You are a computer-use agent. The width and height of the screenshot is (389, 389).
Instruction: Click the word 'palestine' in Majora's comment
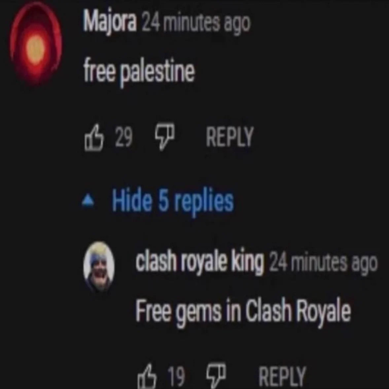157,73
